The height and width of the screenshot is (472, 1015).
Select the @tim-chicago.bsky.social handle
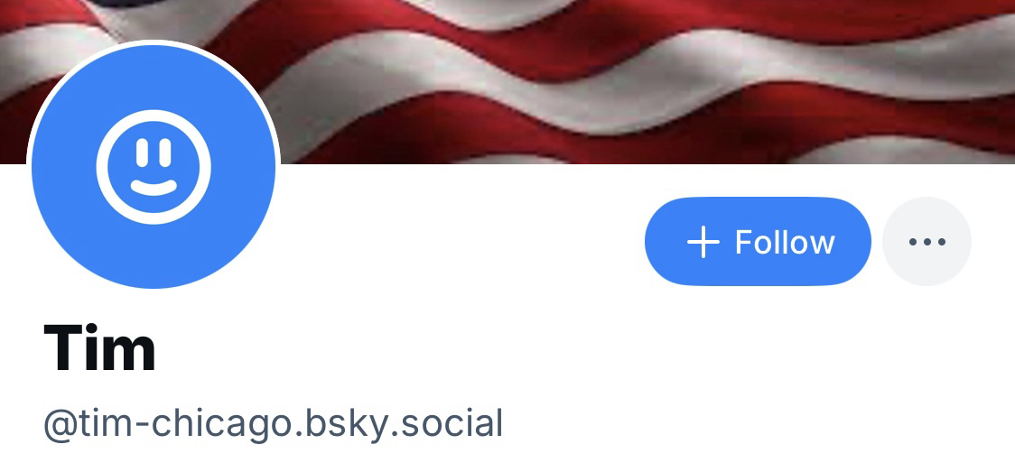point(273,424)
